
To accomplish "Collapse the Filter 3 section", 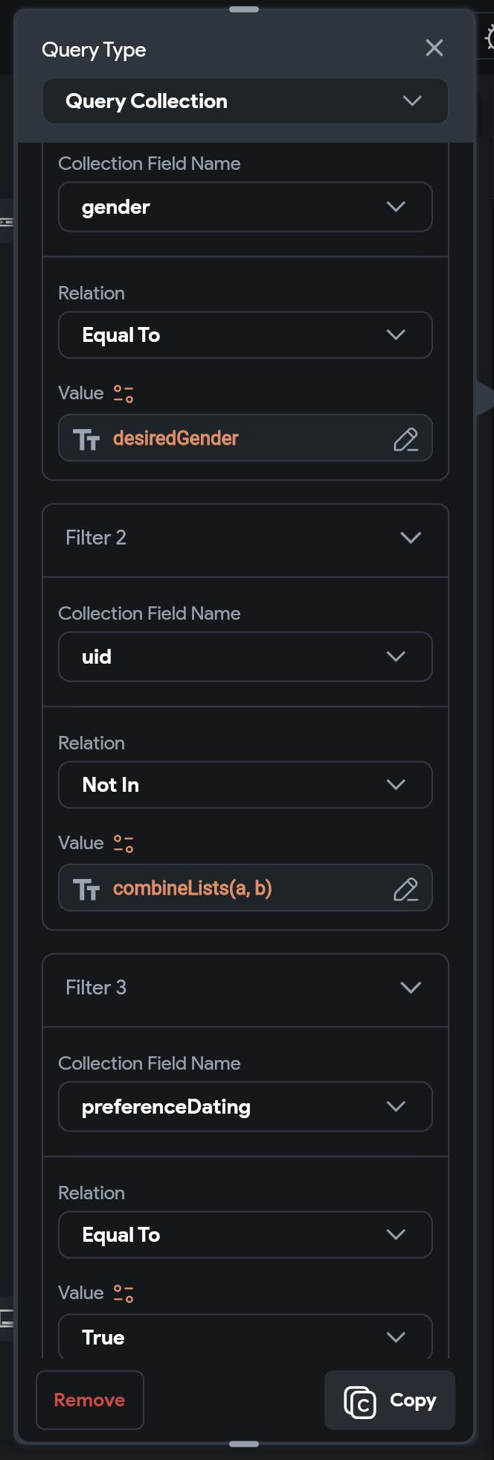I will click(x=411, y=987).
